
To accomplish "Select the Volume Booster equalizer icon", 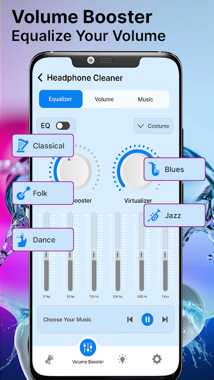I will (88, 348).
